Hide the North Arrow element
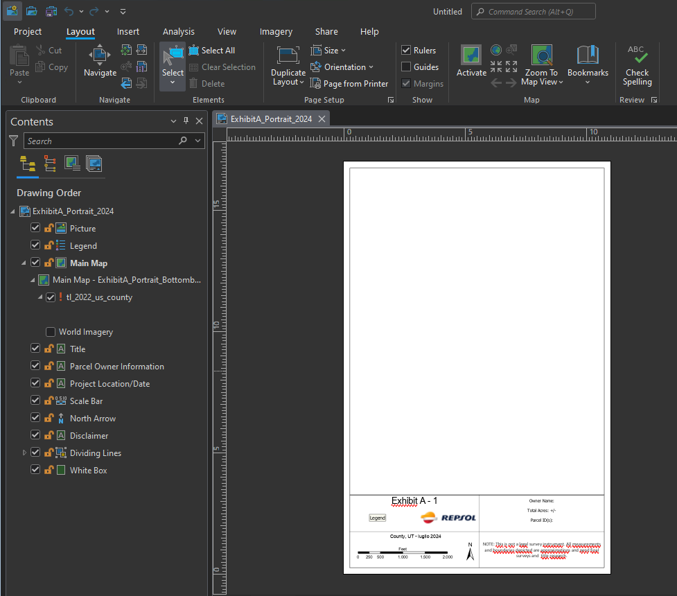This screenshot has height=596, width=677. point(35,419)
